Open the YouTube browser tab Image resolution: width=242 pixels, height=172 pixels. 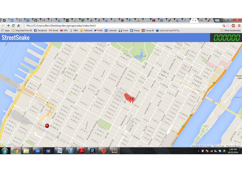(x=154, y=20)
